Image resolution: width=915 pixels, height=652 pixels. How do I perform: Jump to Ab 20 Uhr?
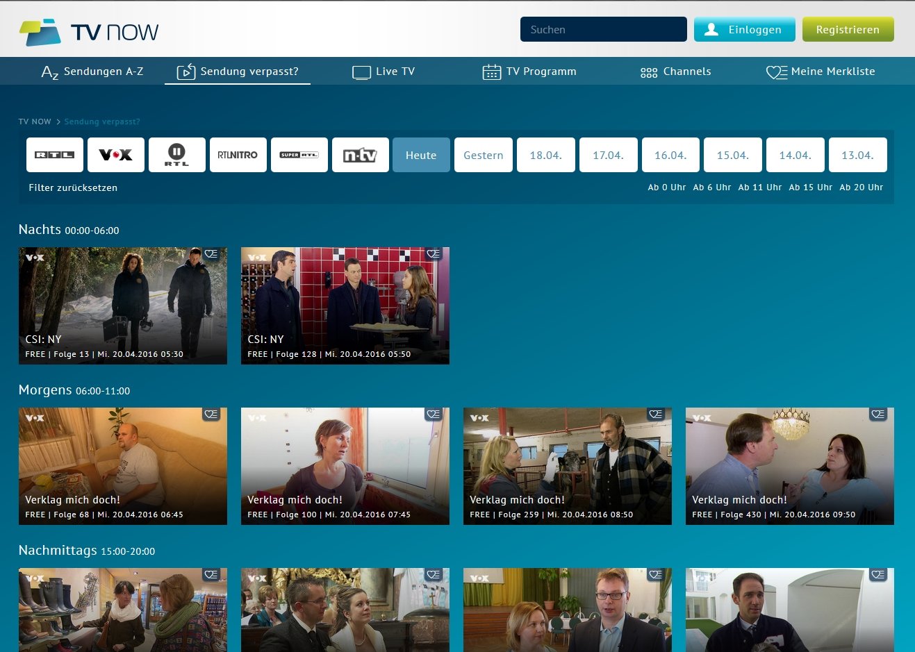[862, 187]
